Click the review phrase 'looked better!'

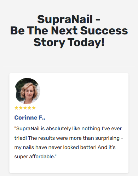pos(80,147)
